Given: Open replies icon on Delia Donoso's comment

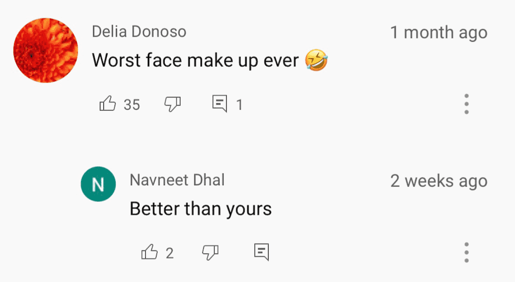Looking at the screenshot, I should pos(219,104).
